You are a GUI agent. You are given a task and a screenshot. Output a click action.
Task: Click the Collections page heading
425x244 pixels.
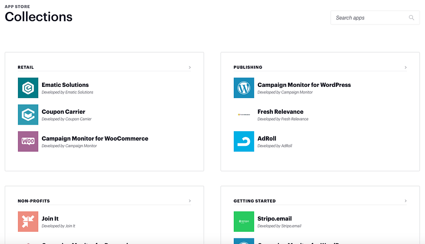pyautogui.click(x=39, y=17)
